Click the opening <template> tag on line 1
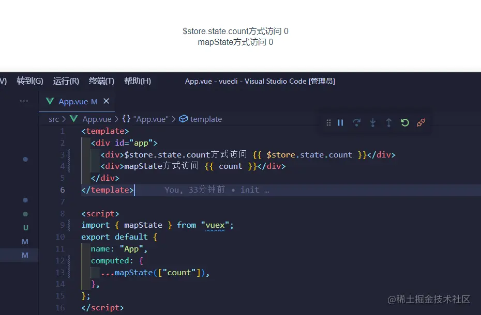The width and height of the screenshot is (481, 315). click(x=105, y=131)
